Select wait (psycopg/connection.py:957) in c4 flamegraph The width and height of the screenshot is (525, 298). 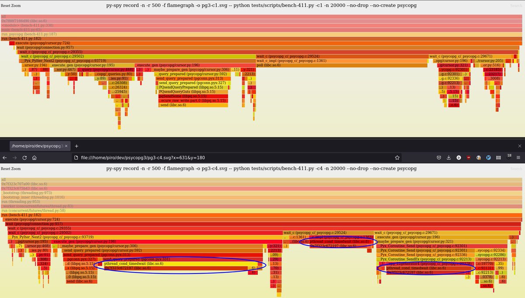point(264,223)
